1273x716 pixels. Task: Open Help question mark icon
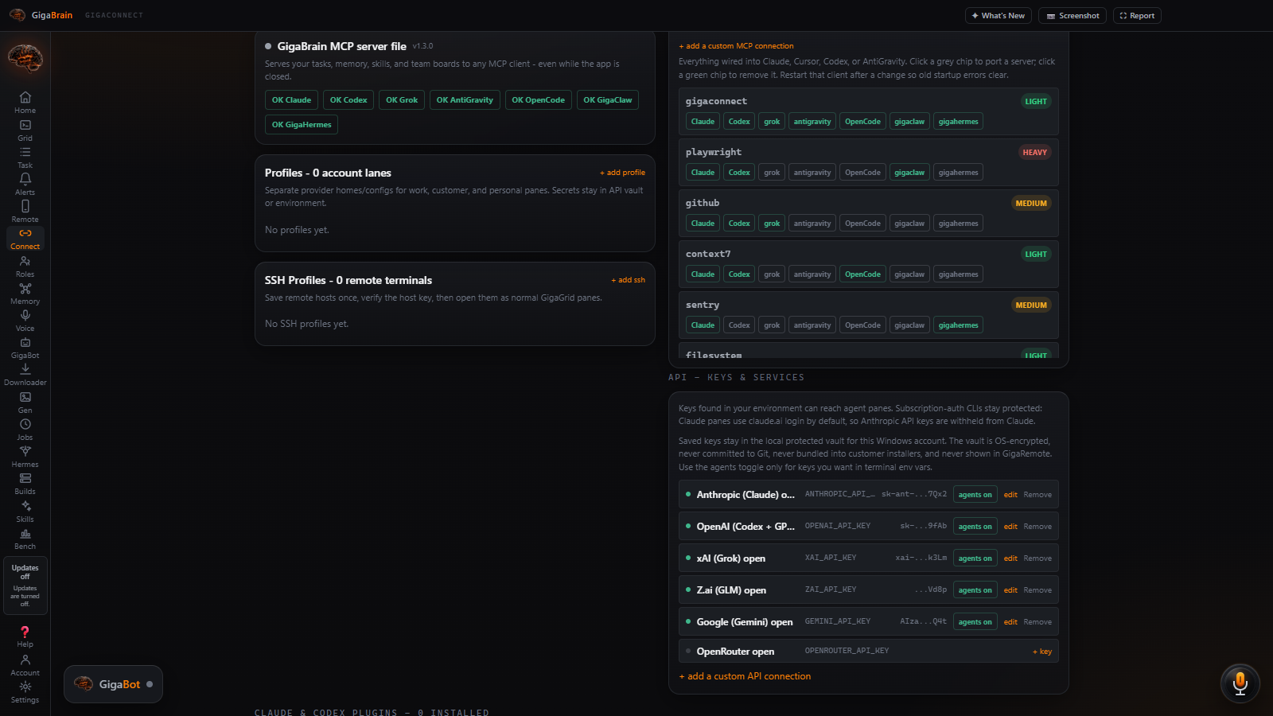25,636
